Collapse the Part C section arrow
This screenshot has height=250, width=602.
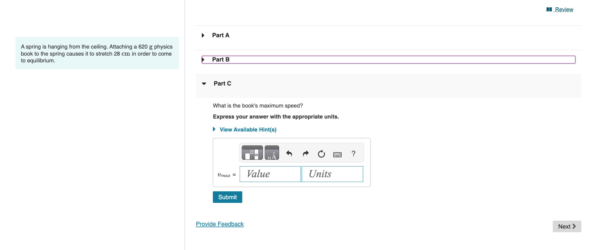204,84
